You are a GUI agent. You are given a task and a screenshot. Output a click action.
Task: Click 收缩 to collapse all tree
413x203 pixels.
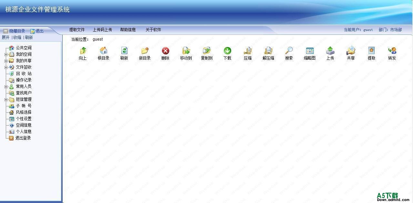17,37
